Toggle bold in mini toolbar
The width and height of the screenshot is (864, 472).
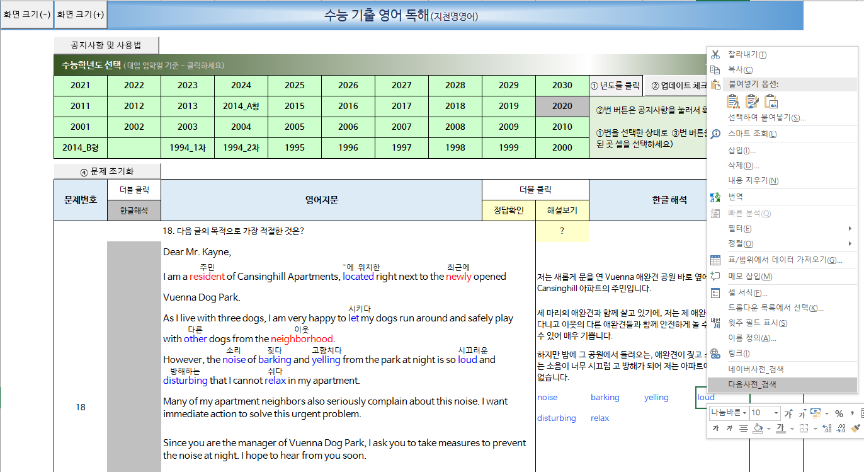point(716,429)
